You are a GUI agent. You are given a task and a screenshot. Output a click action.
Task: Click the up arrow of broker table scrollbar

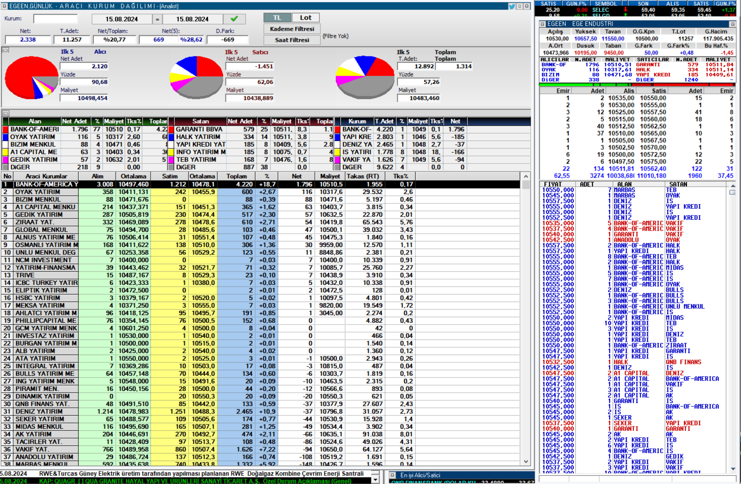click(526, 176)
